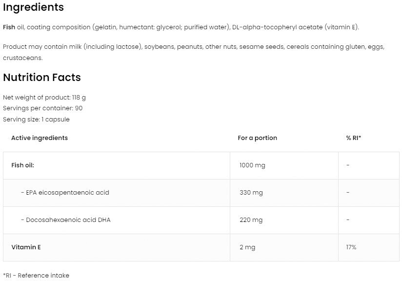
Task: Select the Nutrition Facts heading
Action: (x=42, y=78)
